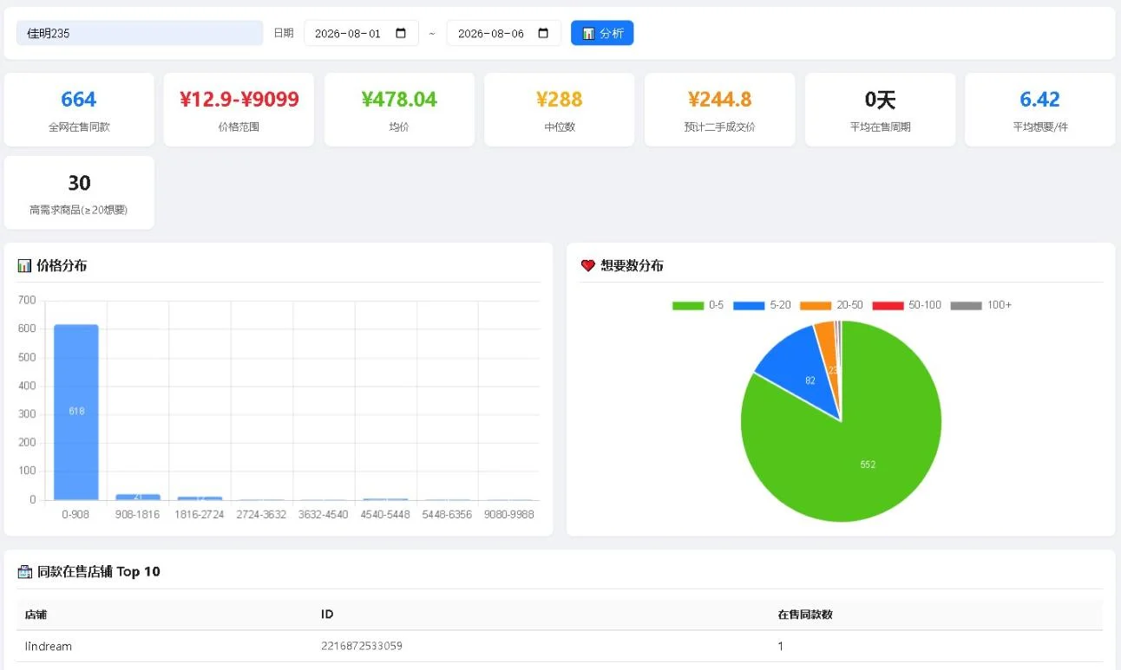This screenshot has width=1121, height=670.
Task: Click the 价格分布 chart title
Action: click(x=62, y=266)
